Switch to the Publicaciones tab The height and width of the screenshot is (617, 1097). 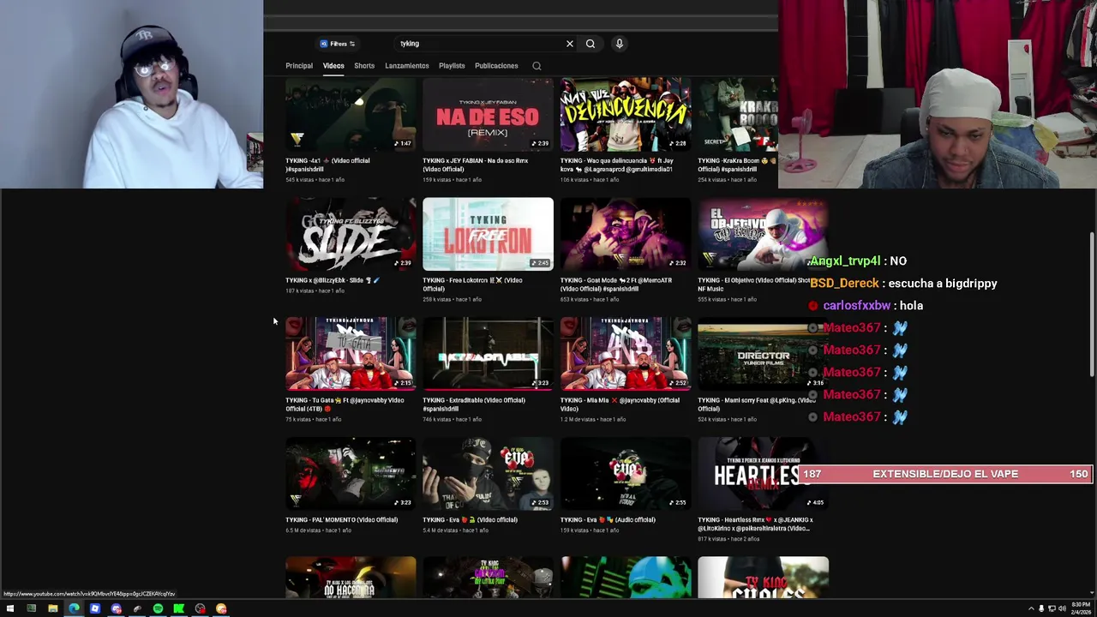pyautogui.click(x=496, y=66)
